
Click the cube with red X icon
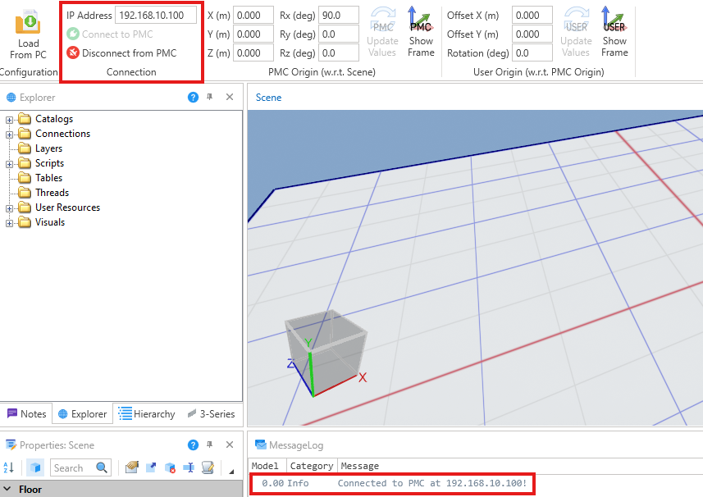coord(170,467)
